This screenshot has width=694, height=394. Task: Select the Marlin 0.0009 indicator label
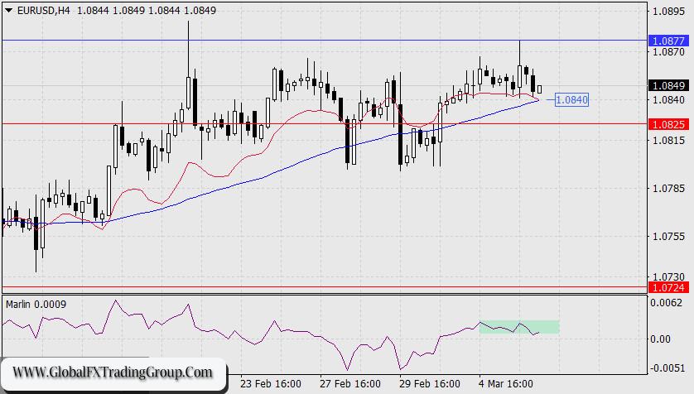pyautogui.click(x=36, y=305)
